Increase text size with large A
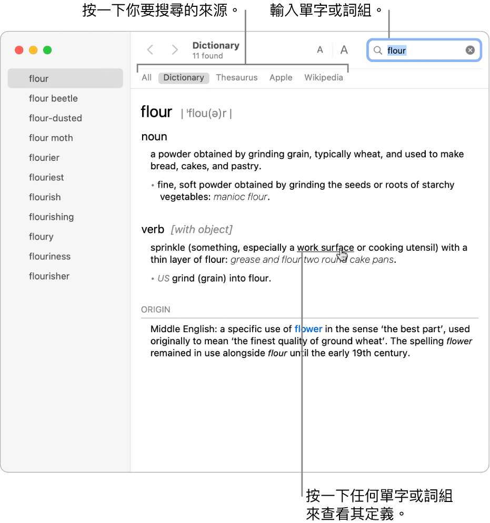This screenshot has height=523, width=490. pos(344,50)
